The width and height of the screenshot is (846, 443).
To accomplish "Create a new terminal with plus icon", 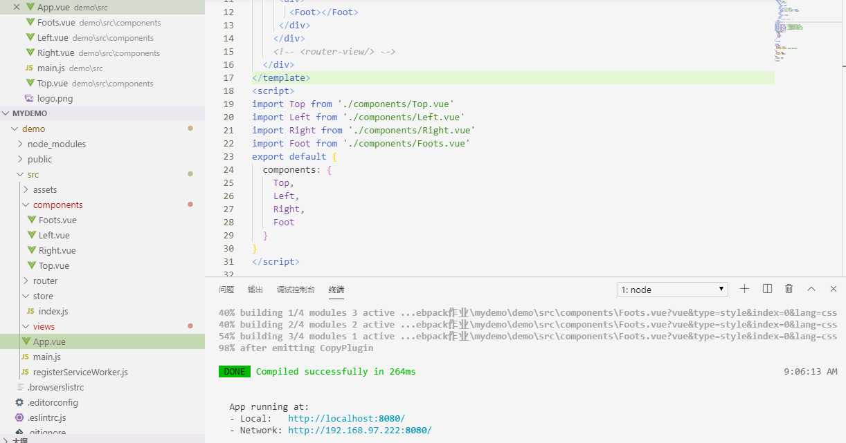I will pos(744,289).
